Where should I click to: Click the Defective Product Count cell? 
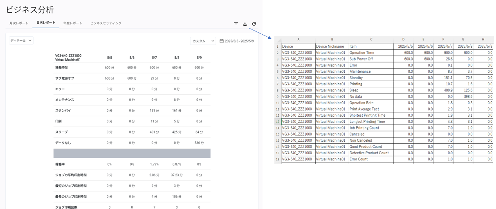371,153
